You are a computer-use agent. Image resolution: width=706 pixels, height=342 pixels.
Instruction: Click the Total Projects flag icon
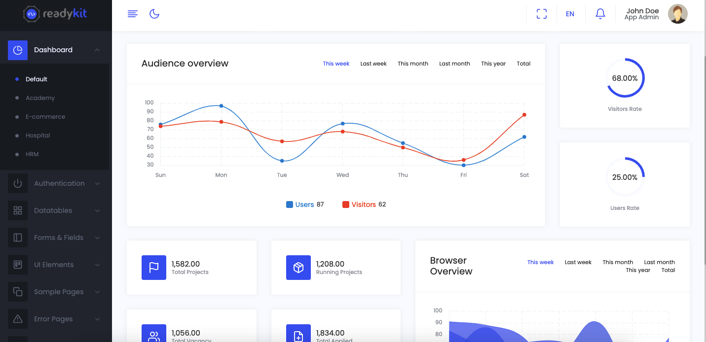pos(154,268)
